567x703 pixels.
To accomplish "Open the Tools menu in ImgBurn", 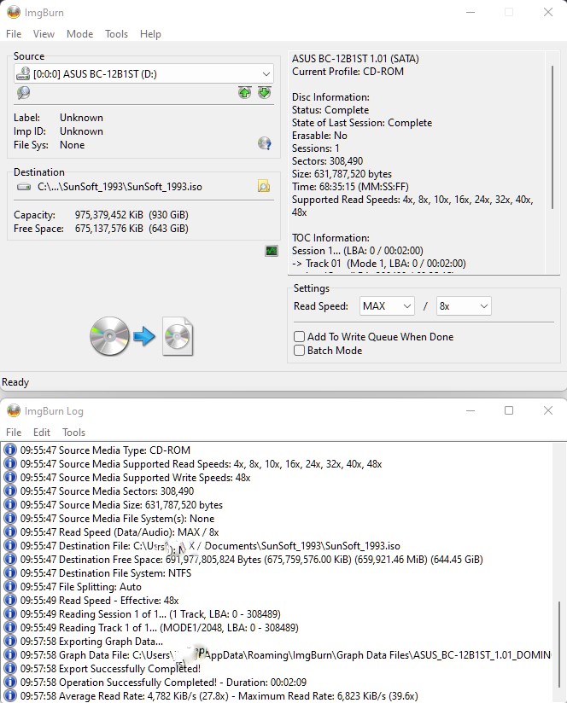I will pos(116,34).
